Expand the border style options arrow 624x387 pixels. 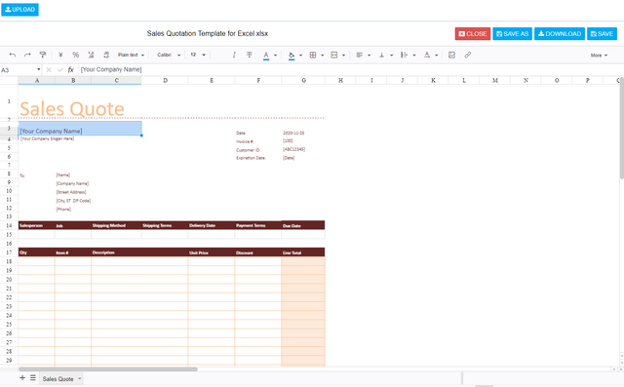(x=322, y=55)
